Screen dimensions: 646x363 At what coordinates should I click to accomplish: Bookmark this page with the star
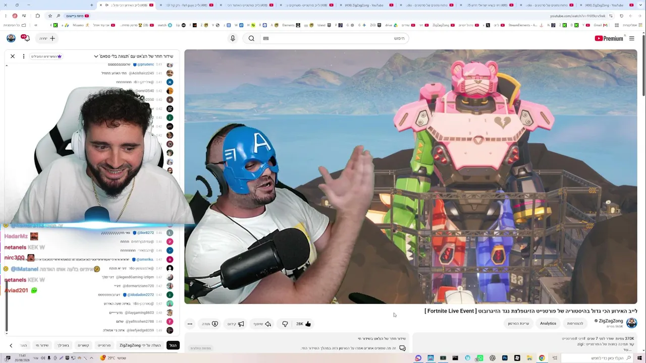tap(50, 16)
